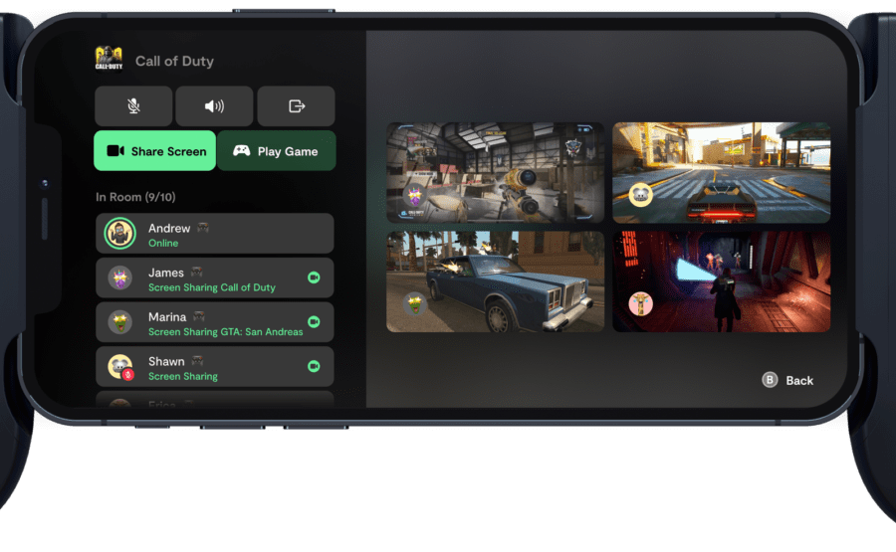
Task: Click the controller icon next to Marina
Action: click(x=199, y=316)
